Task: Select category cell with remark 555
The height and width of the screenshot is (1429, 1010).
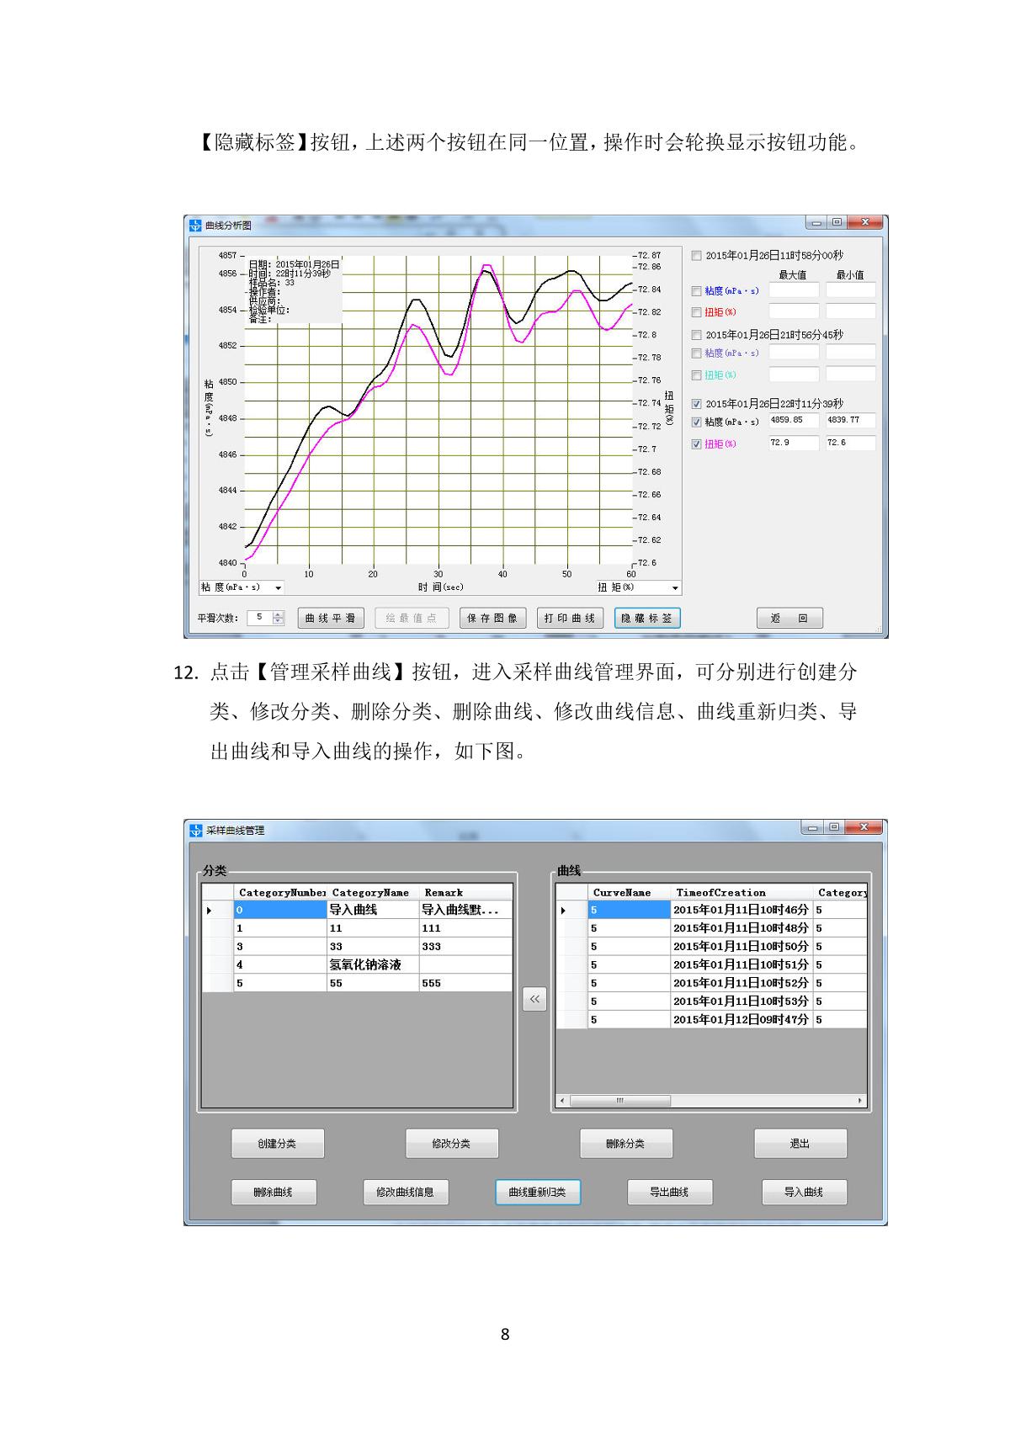Action: (465, 983)
